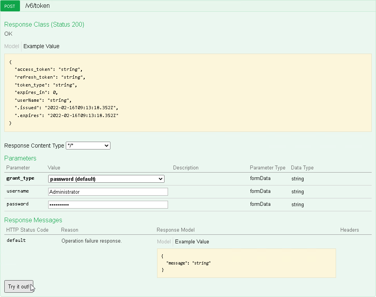Viewport: 376px width, 297px height.
Task: Click the Response Class (Status 200) heading
Action: click(x=44, y=25)
